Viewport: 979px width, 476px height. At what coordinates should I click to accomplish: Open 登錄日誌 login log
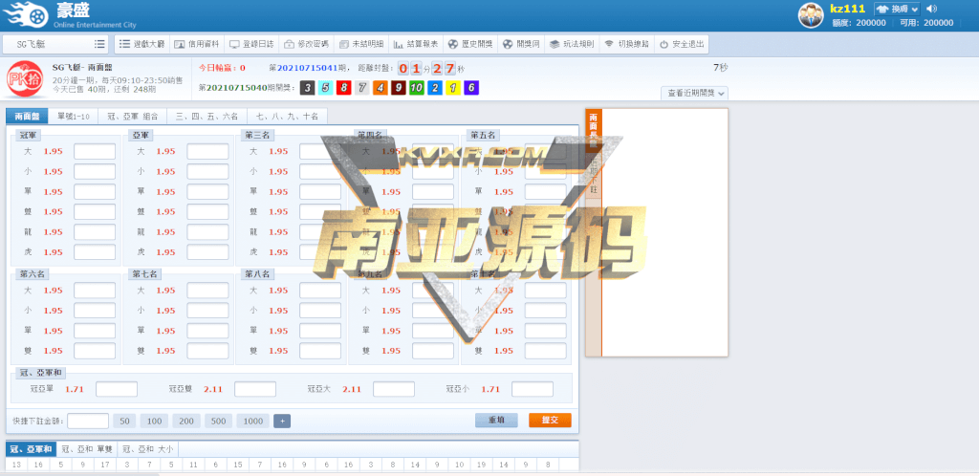click(x=251, y=44)
